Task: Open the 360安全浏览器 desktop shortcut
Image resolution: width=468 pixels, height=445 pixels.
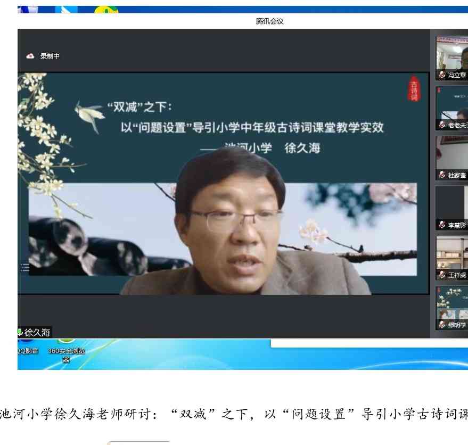Action: [x=66, y=351]
